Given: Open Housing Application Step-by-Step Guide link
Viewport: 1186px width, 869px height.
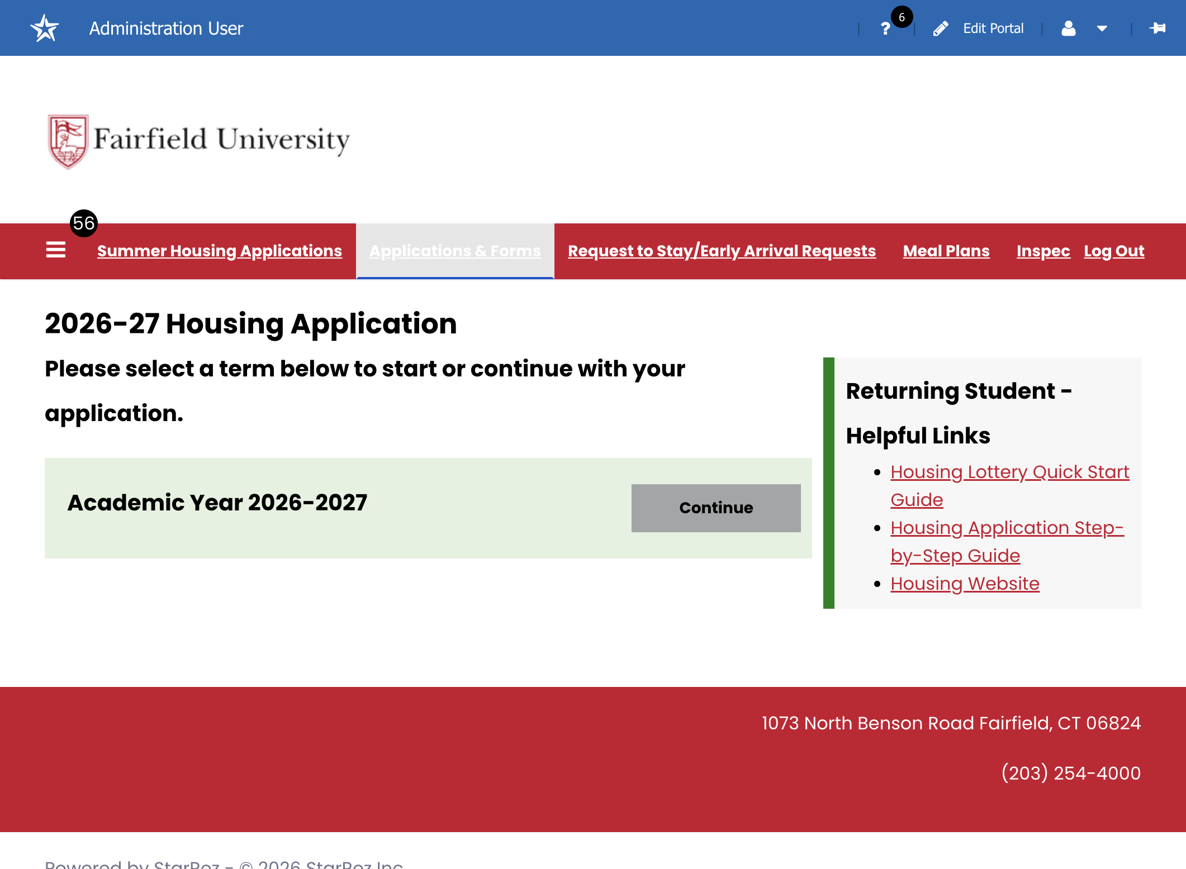Looking at the screenshot, I should coord(1007,541).
